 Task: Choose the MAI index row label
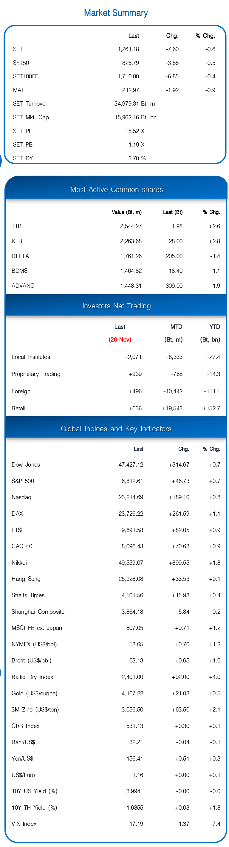[x=18, y=90]
